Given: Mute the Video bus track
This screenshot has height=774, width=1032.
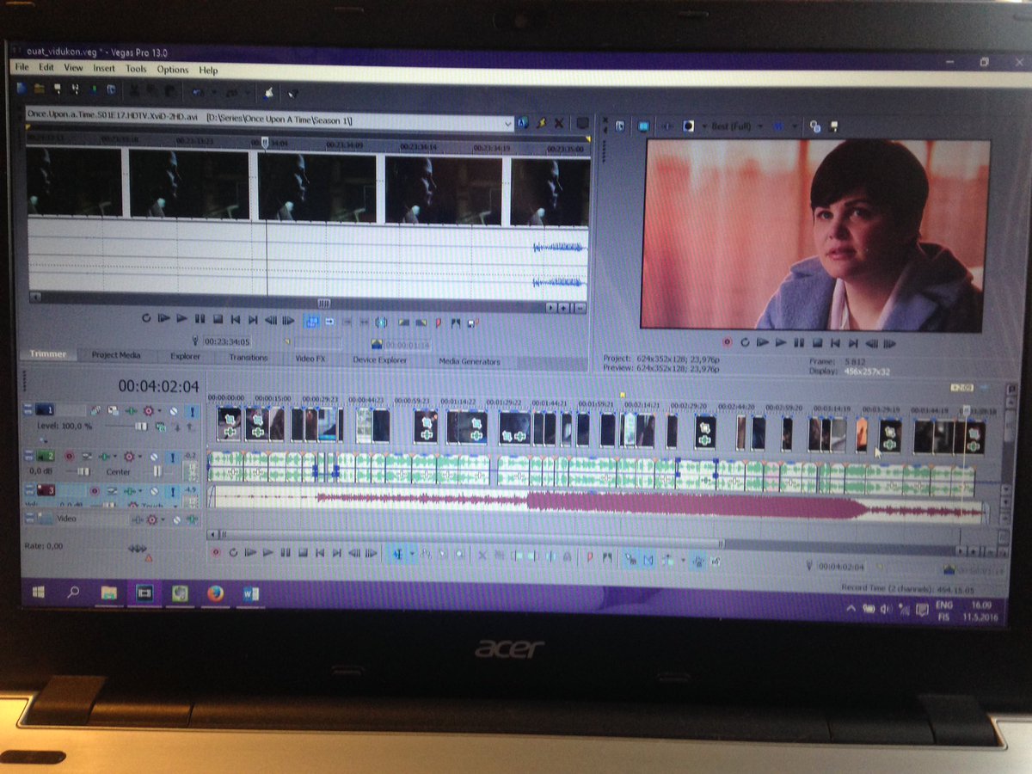Looking at the screenshot, I should click(176, 519).
